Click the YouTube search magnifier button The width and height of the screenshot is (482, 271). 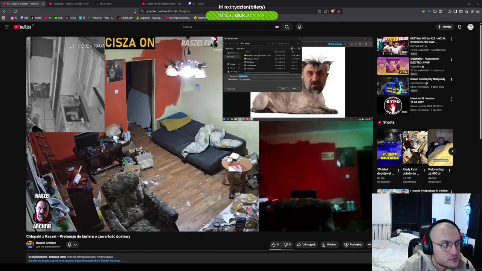pos(287,27)
